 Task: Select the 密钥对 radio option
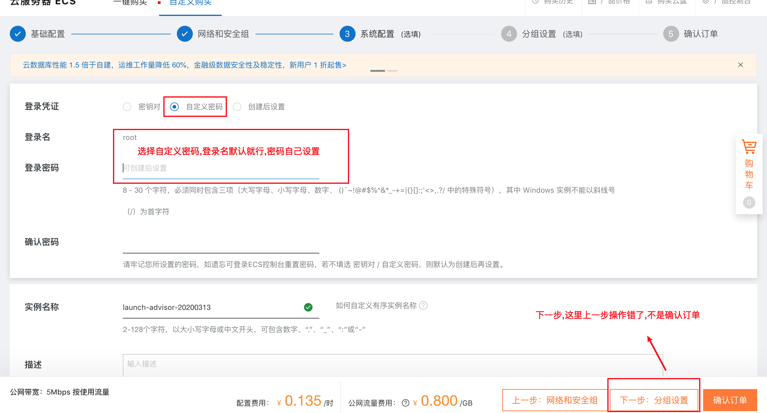127,107
